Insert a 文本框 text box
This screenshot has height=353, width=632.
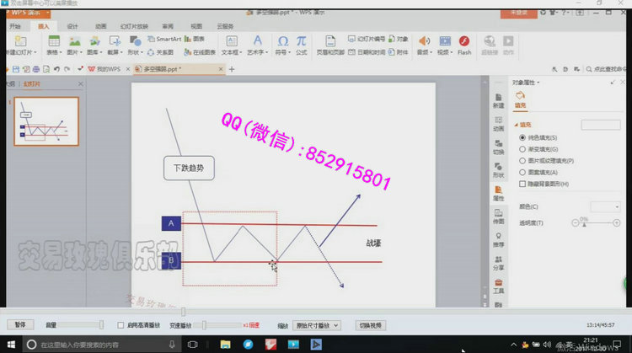click(x=231, y=43)
